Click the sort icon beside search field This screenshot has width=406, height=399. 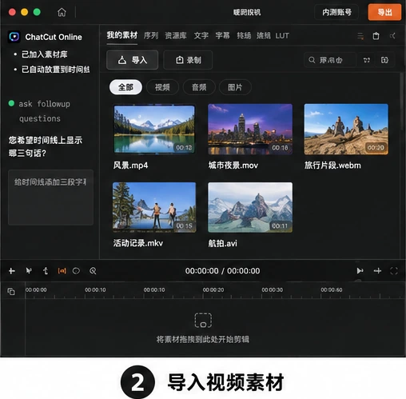tap(367, 60)
